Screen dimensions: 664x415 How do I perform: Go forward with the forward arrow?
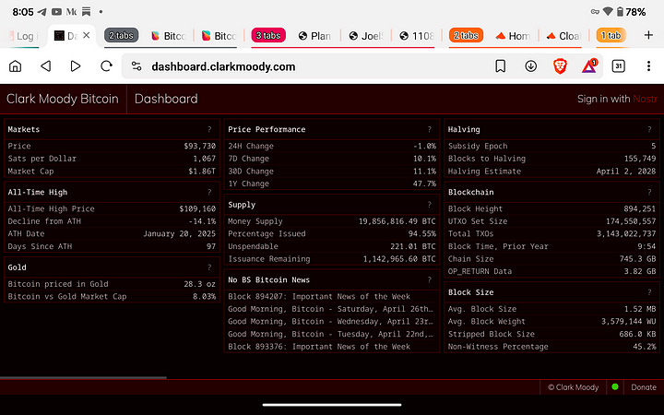(x=76, y=66)
